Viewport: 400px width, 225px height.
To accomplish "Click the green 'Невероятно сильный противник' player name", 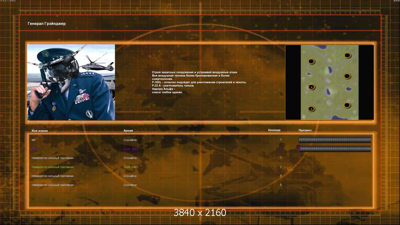I will click(53, 167).
